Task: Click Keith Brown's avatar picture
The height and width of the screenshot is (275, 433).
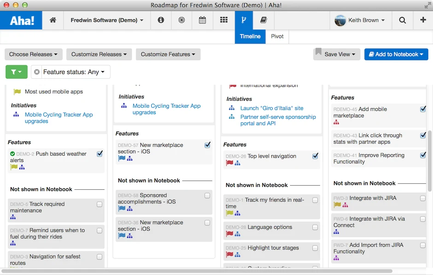Action: pyautogui.click(x=340, y=20)
